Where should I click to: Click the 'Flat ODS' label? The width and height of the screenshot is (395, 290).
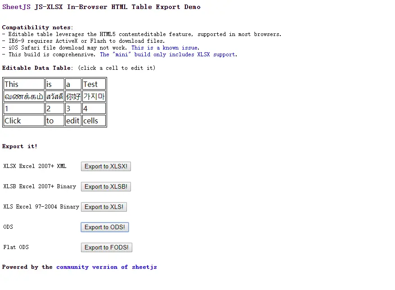tap(16, 247)
